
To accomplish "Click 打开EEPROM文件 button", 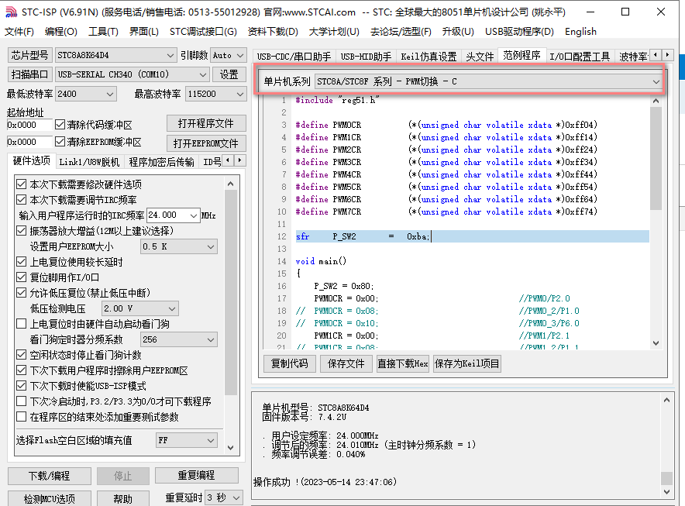I will [206, 143].
